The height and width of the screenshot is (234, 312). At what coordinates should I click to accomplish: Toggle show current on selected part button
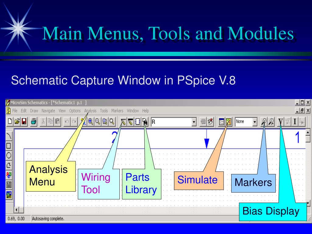[x=302, y=122]
